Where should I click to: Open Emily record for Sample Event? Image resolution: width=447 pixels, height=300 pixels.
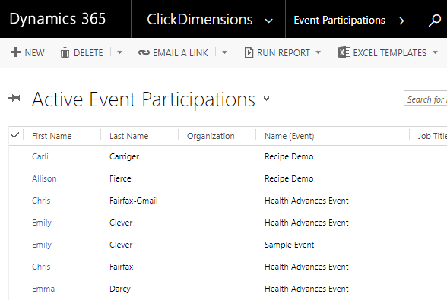[42, 245]
